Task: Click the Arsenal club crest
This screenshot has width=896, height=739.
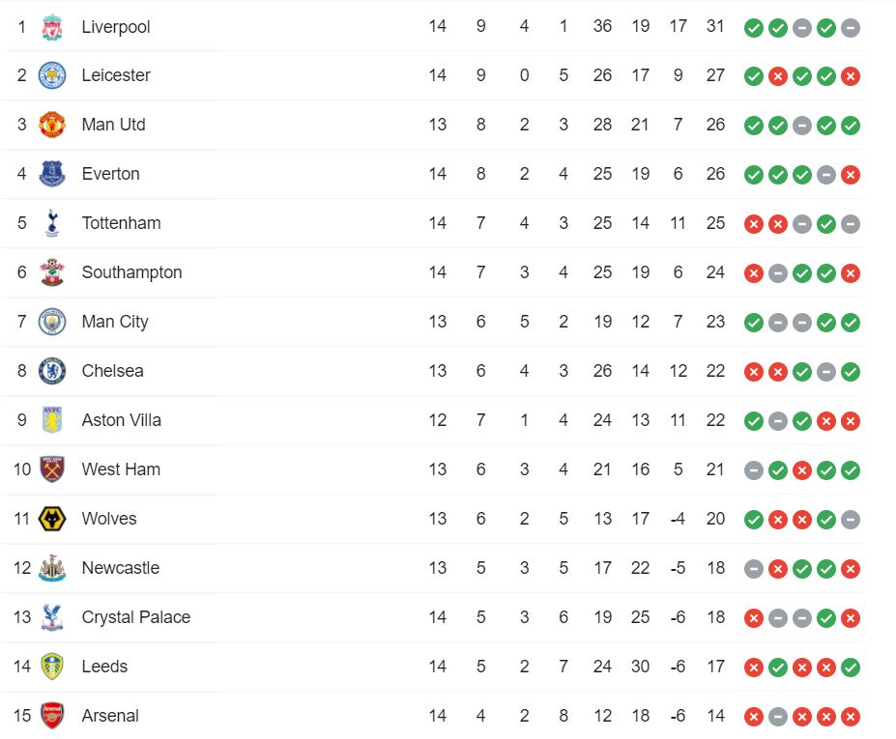Action: (x=52, y=716)
